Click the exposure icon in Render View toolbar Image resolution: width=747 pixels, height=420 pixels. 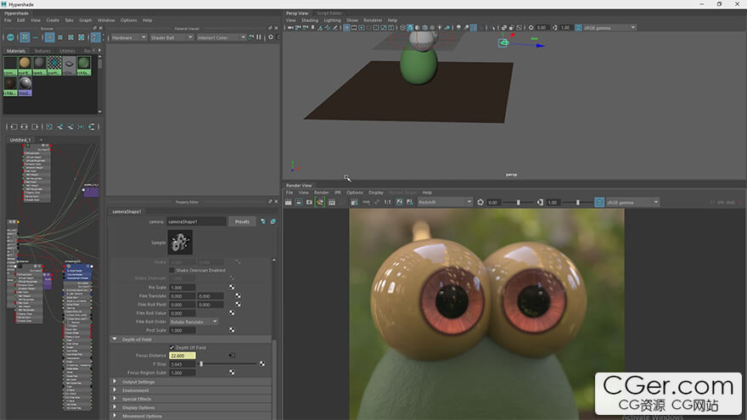(x=480, y=202)
